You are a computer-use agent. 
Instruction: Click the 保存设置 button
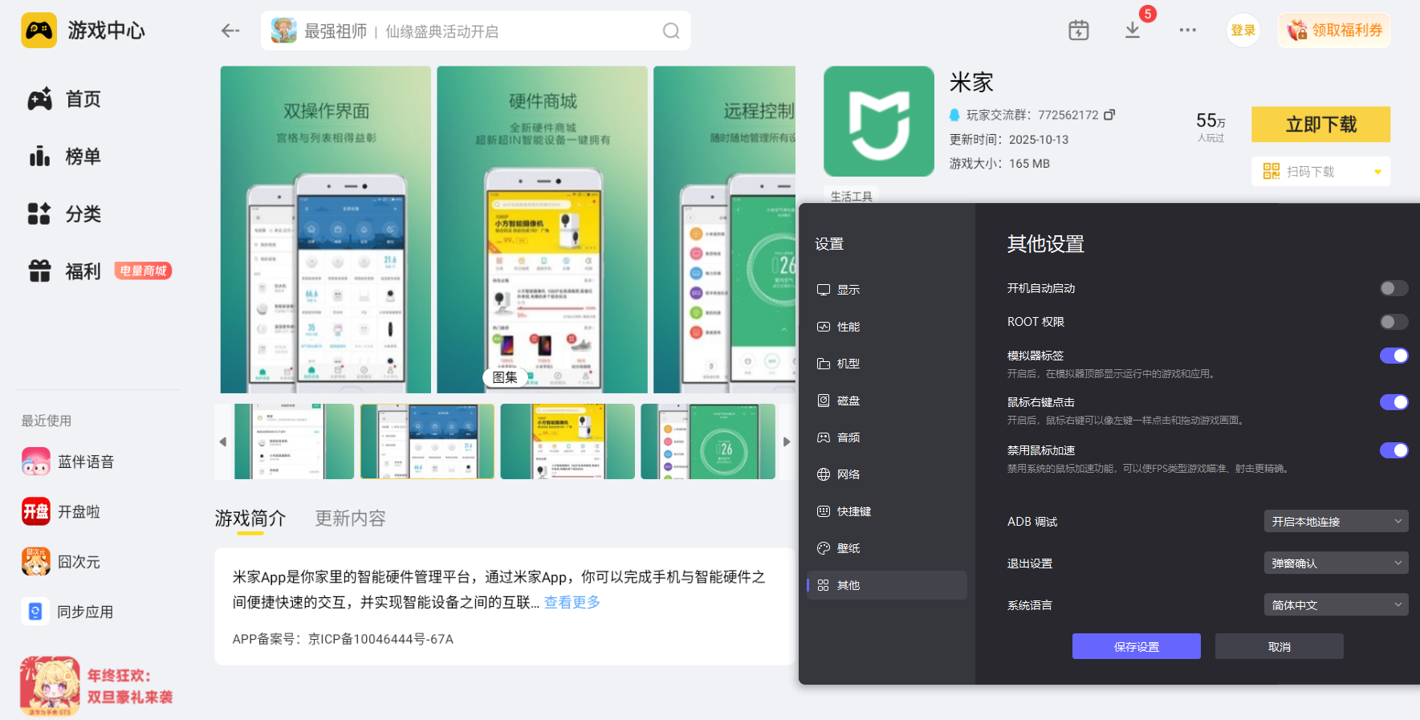1136,646
